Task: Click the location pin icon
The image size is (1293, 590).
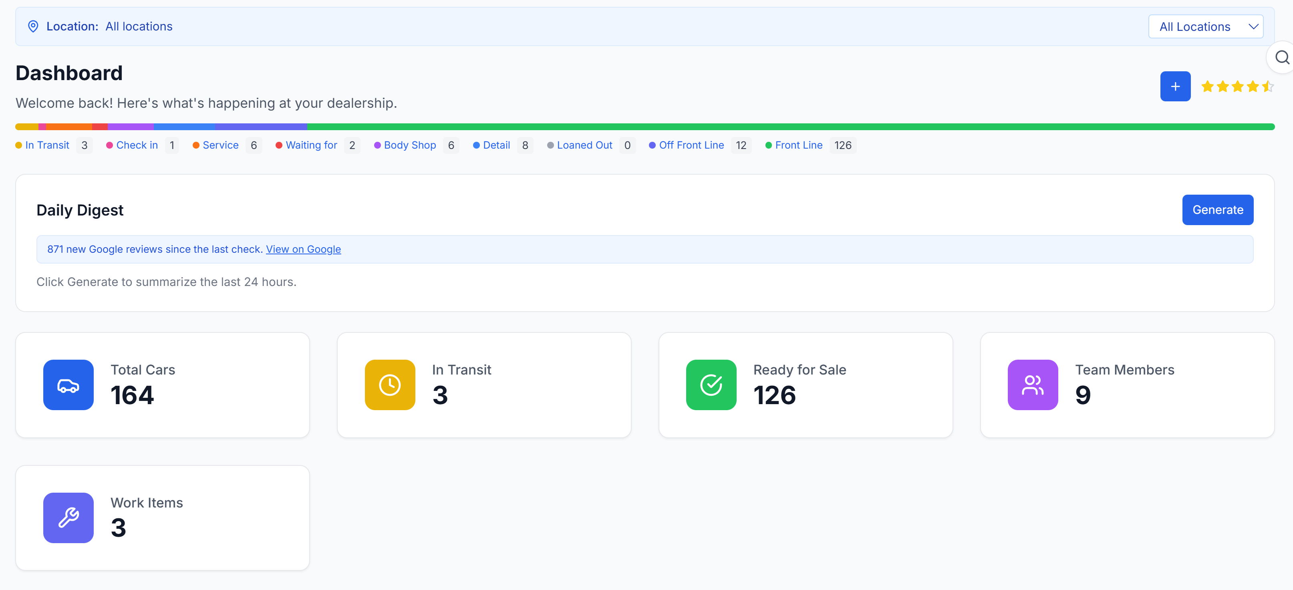Action: coord(32,26)
